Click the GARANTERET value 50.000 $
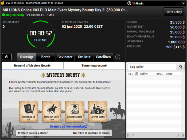 pyautogui.click(x=177, y=27)
